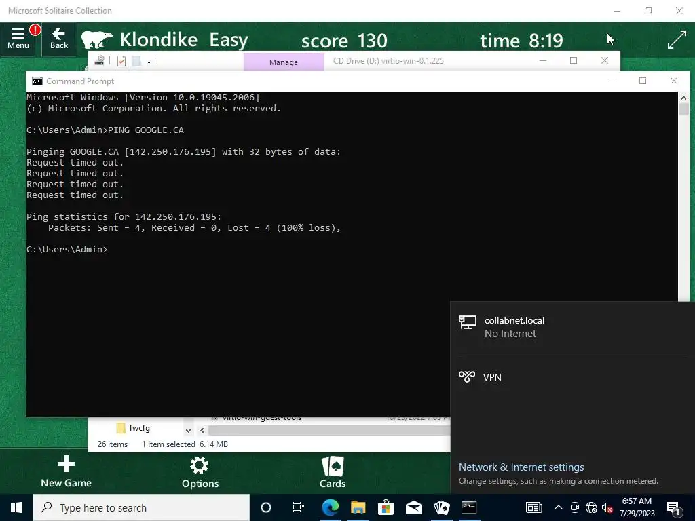The width and height of the screenshot is (695, 521).
Task: Click the '26 items' status bar text
Action: (113, 444)
